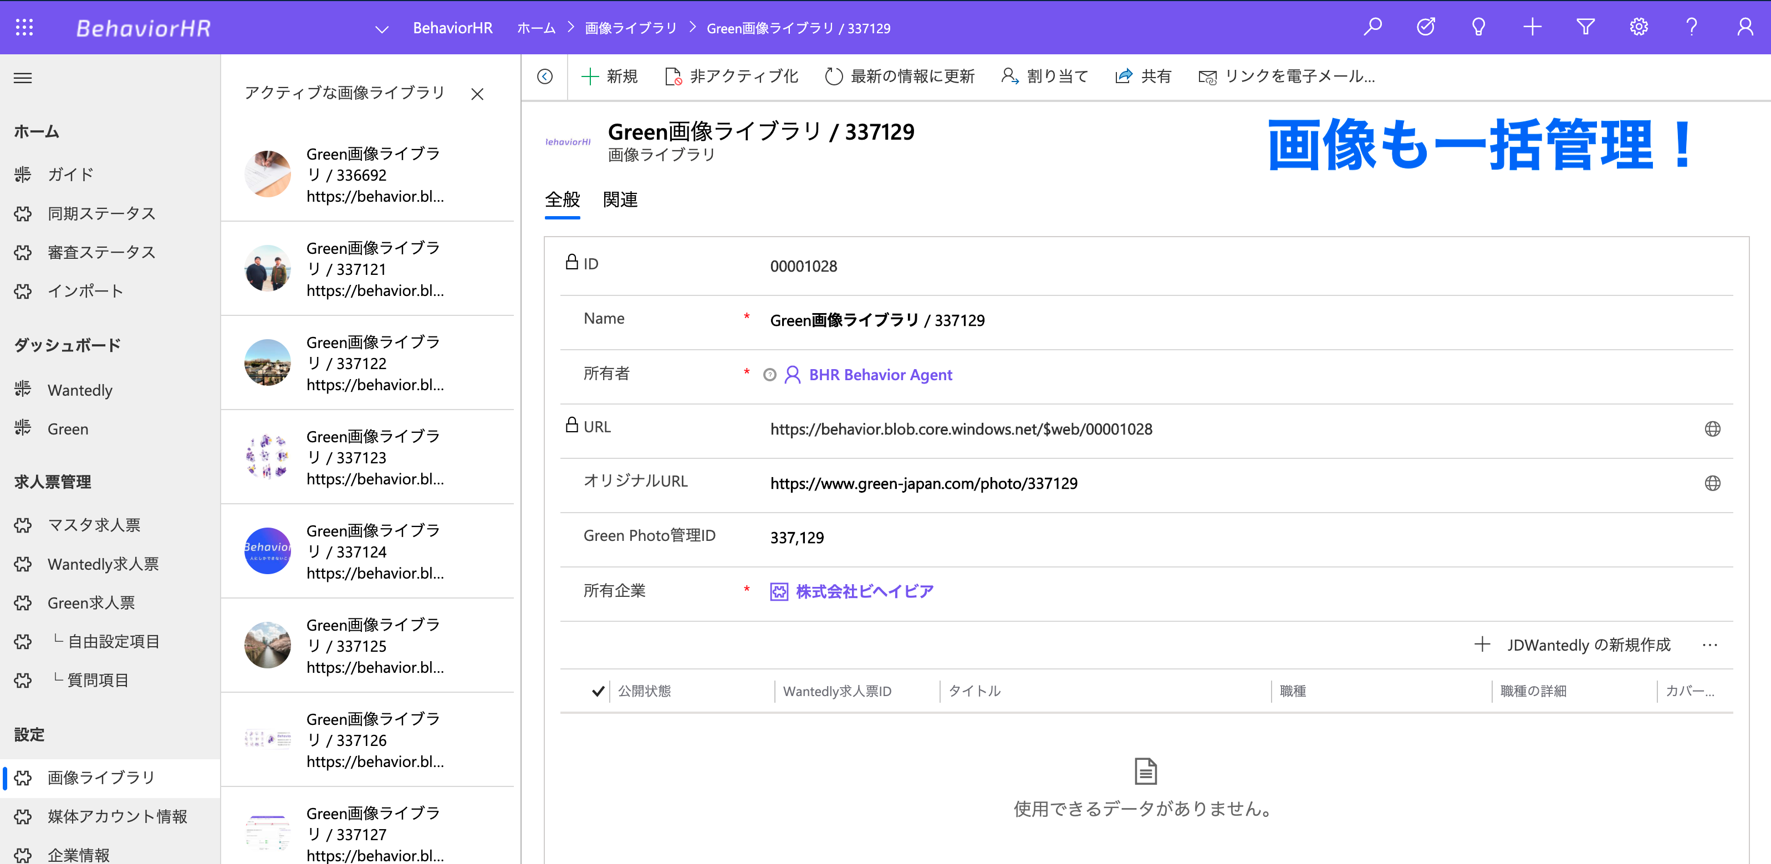Click 最新の情報に更新 refresh command

click(x=899, y=76)
